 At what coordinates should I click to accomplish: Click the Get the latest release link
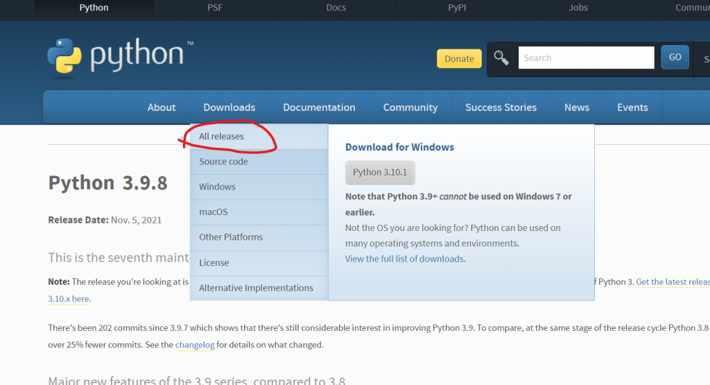pos(673,282)
